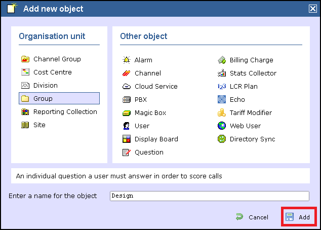Click the Cost Centre icon
The width and height of the screenshot is (321, 230).
pyautogui.click(x=25, y=72)
